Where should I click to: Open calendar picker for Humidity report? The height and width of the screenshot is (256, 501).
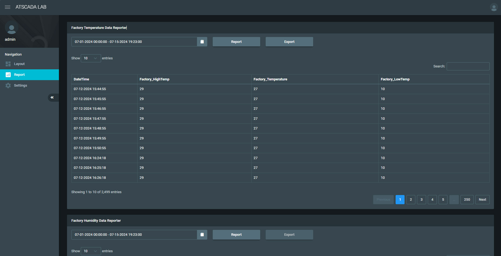[202, 235]
